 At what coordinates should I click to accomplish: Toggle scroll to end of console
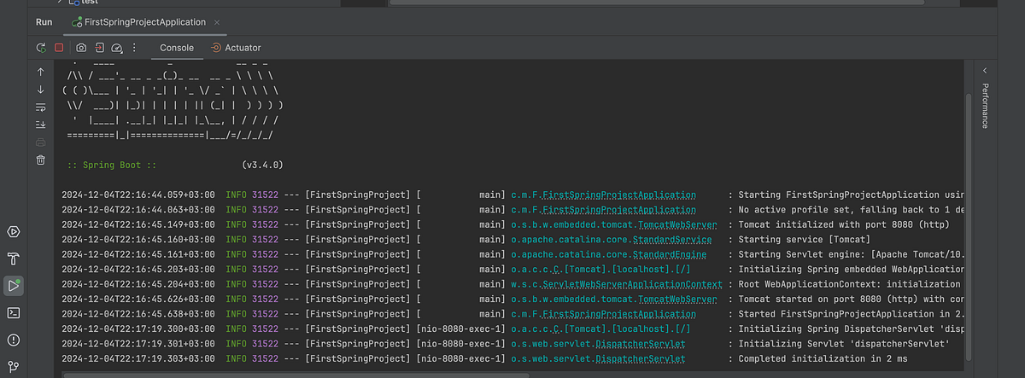point(40,125)
